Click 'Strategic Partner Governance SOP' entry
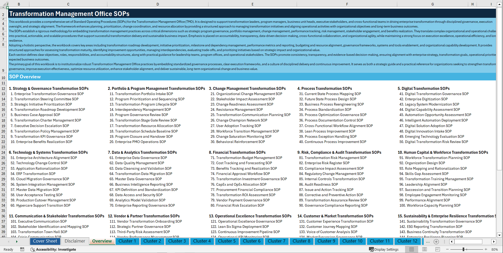This screenshot has height=253, width=503. point(144,227)
